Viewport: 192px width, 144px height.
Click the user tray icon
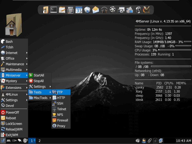[x=144, y=141]
